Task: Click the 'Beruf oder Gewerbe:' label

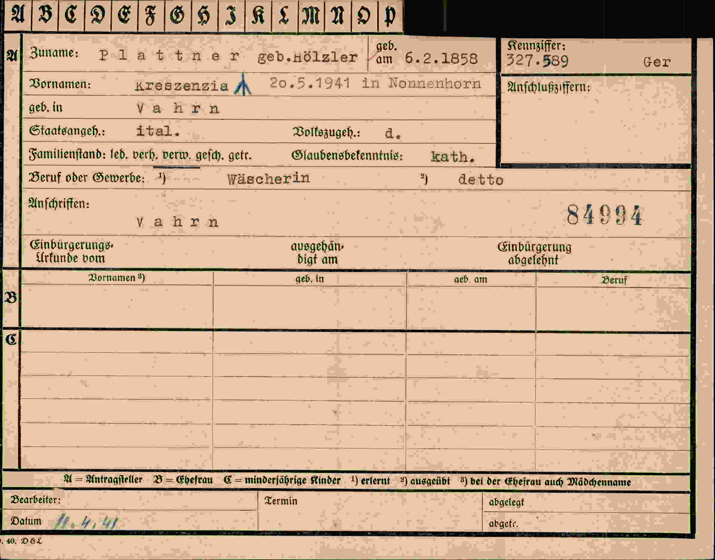Action: pyautogui.click(x=87, y=178)
